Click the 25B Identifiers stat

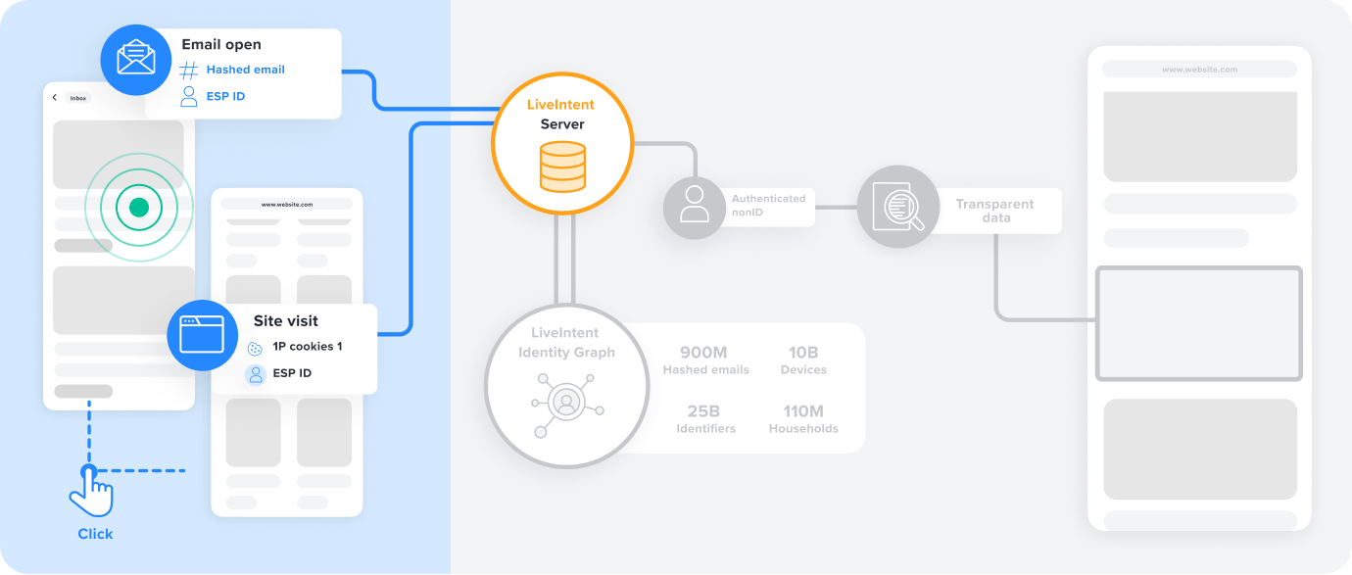[706, 419]
